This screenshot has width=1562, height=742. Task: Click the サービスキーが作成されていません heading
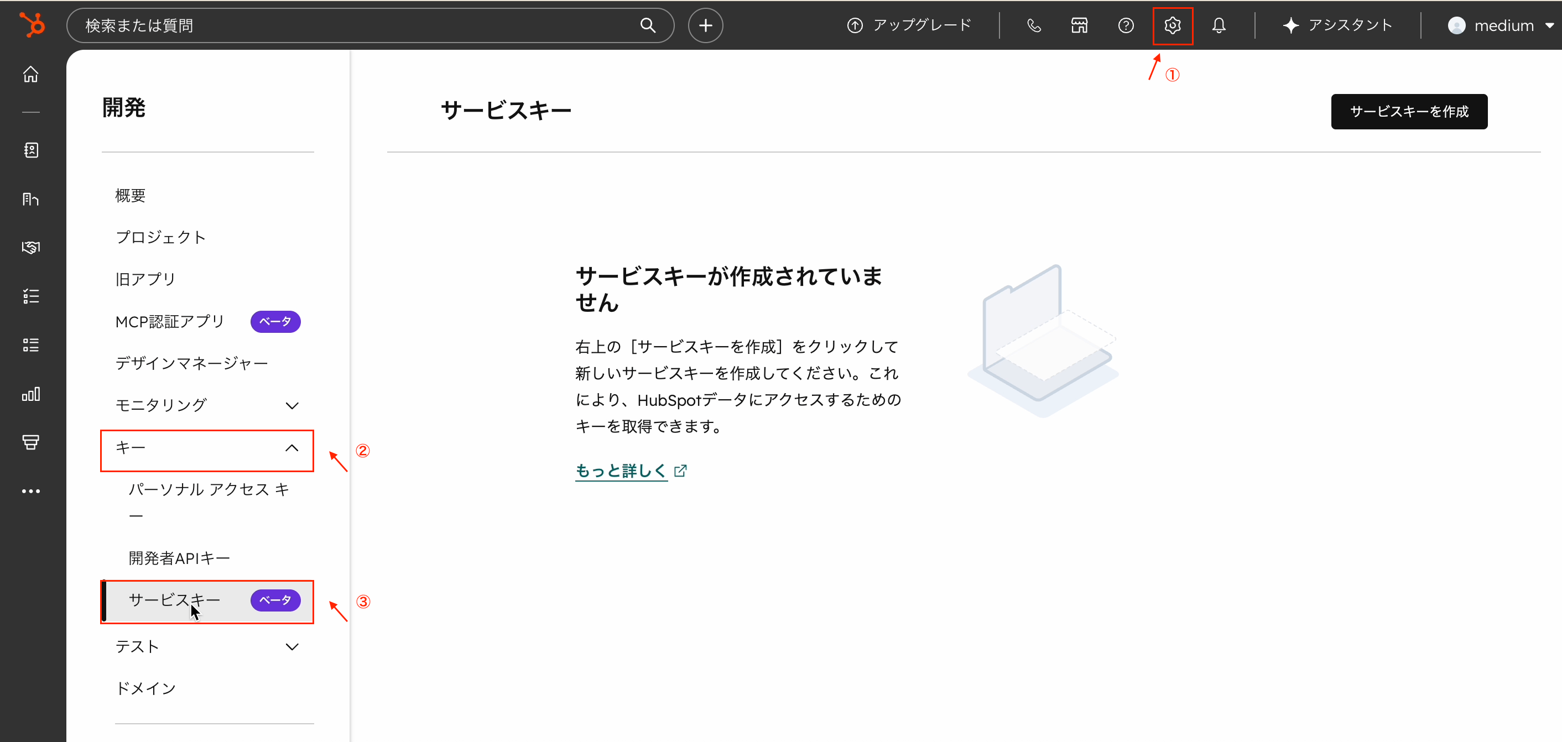coord(728,289)
